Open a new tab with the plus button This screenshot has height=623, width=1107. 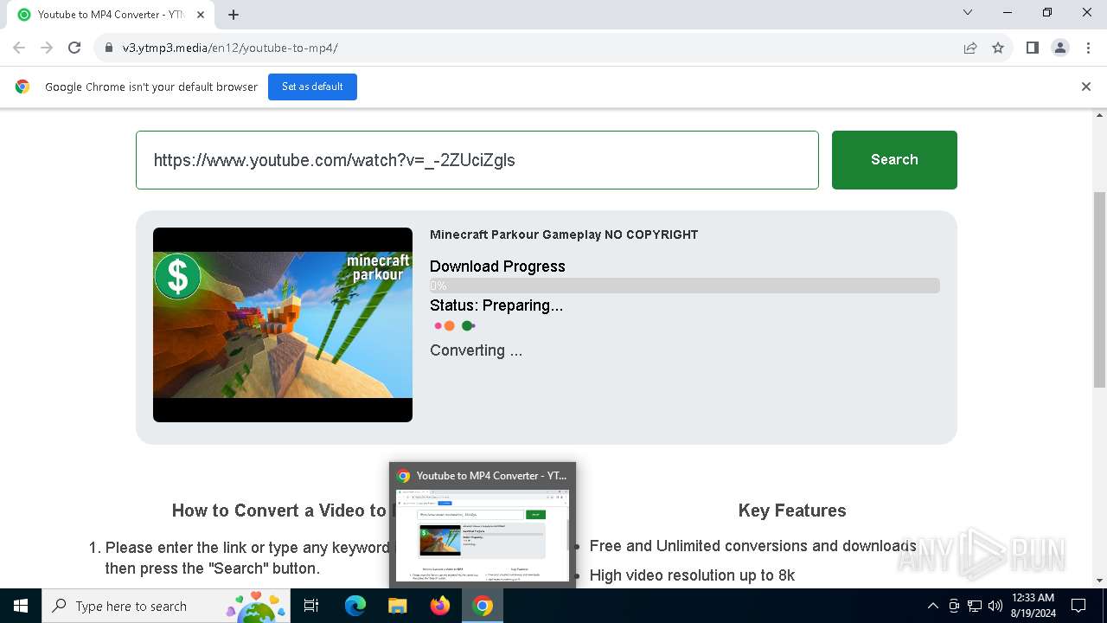234,15
